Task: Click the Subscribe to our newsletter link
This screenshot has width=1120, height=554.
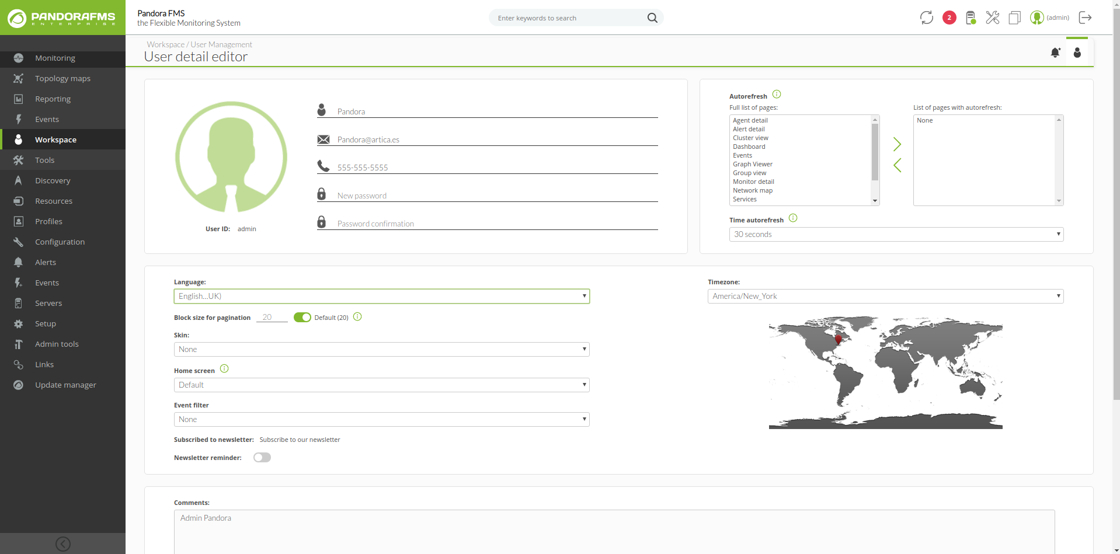Action: click(300, 440)
